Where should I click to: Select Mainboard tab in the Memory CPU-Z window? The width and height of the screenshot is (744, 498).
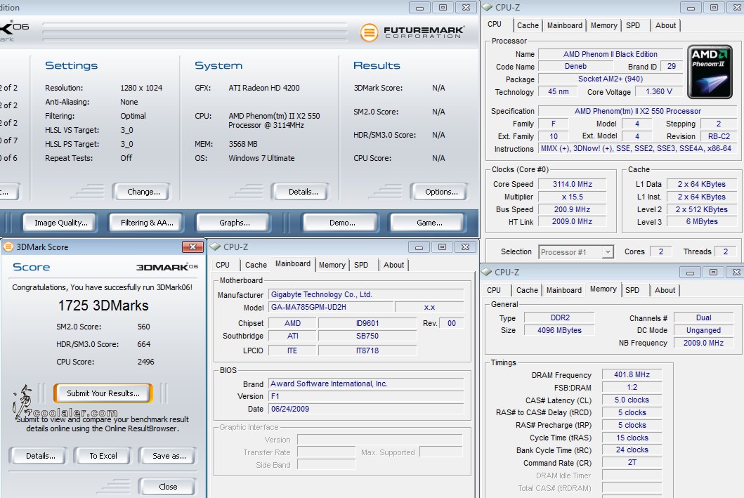coord(563,290)
